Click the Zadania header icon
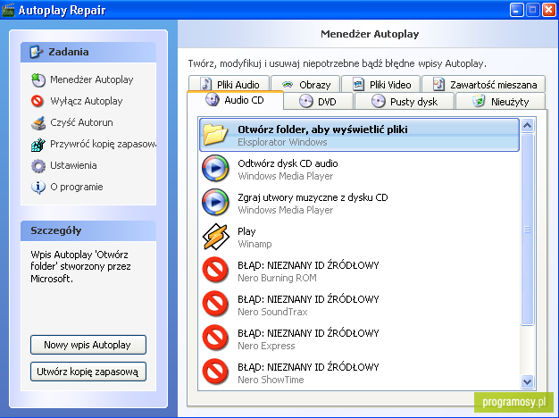The width and height of the screenshot is (559, 418). [x=37, y=52]
